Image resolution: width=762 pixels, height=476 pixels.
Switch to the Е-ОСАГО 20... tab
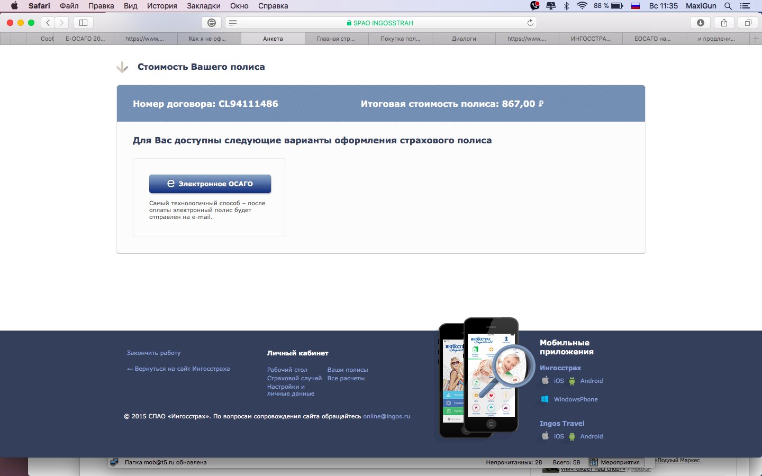coord(85,39)
